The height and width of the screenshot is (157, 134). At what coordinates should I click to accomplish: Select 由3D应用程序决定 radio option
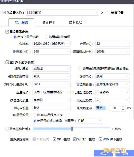point(35,115)
